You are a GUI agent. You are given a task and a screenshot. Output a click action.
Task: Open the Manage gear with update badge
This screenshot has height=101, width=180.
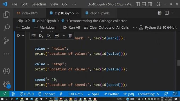click(x=7, y=84)
